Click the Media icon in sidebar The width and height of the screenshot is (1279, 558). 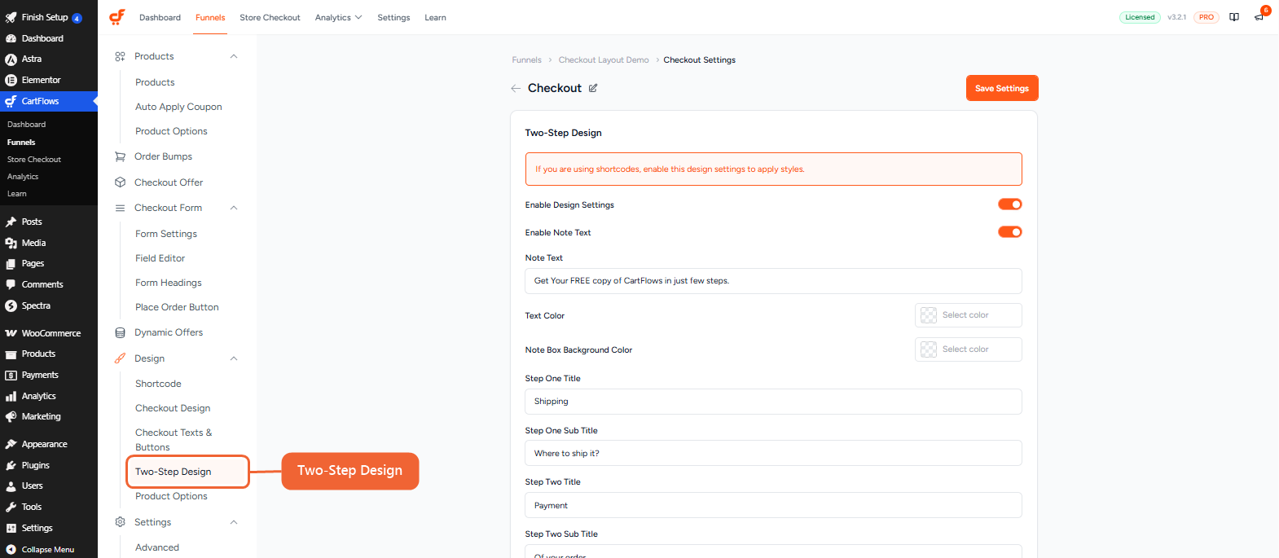tap(11, 243)
